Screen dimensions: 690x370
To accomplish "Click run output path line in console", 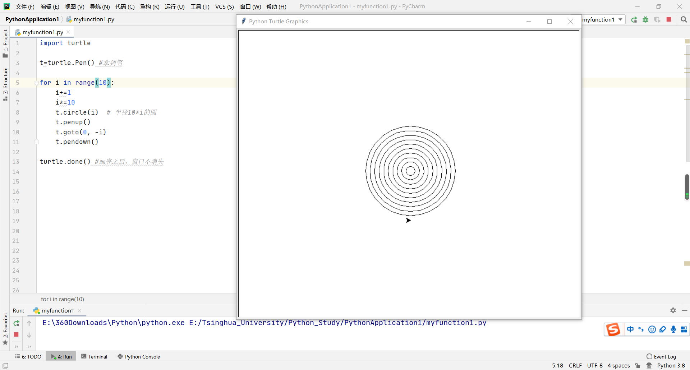I will (x=264, y=323).
